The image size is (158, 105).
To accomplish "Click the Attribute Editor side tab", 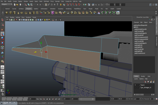I will tap(157, 41).
